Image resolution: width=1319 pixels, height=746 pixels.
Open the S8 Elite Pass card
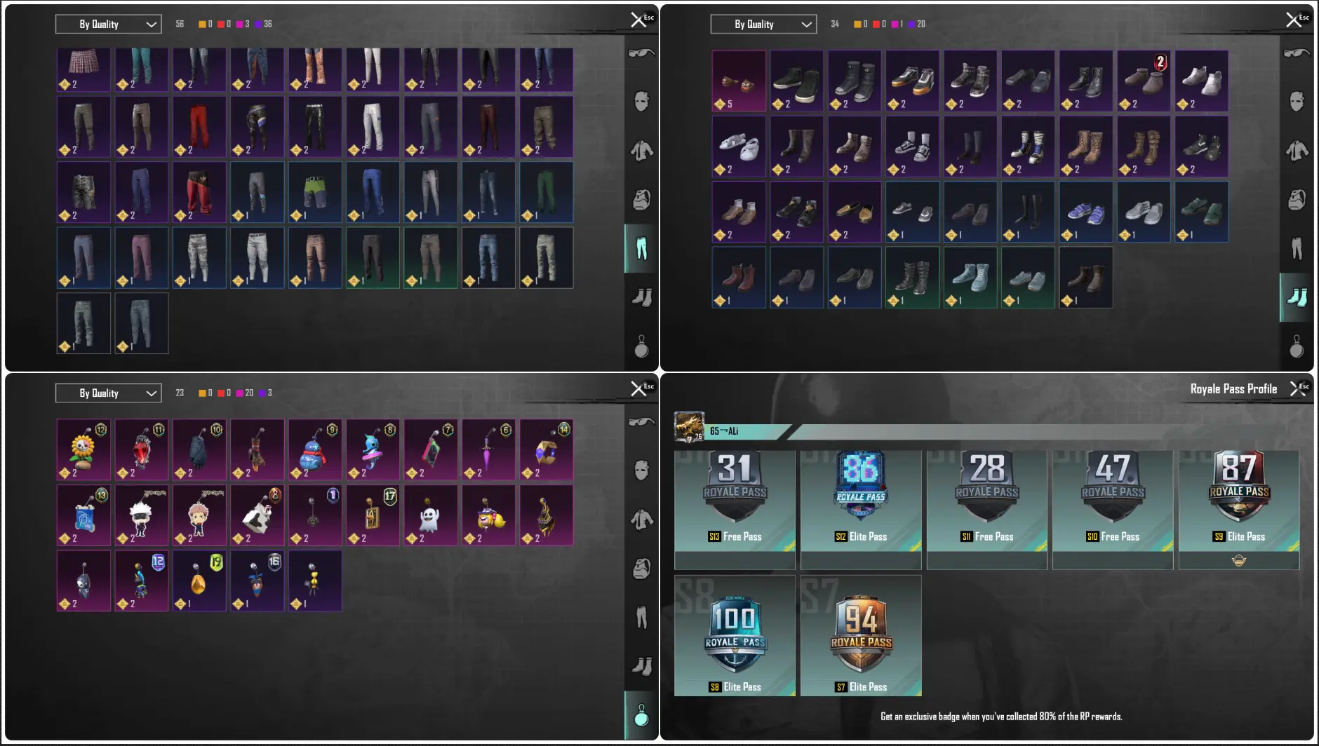click(735, 636)
